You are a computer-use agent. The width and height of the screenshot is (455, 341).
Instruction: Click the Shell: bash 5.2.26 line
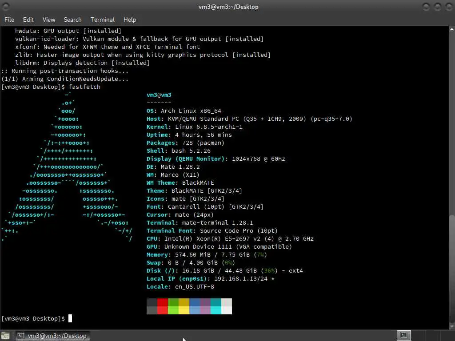pos(179,151)
